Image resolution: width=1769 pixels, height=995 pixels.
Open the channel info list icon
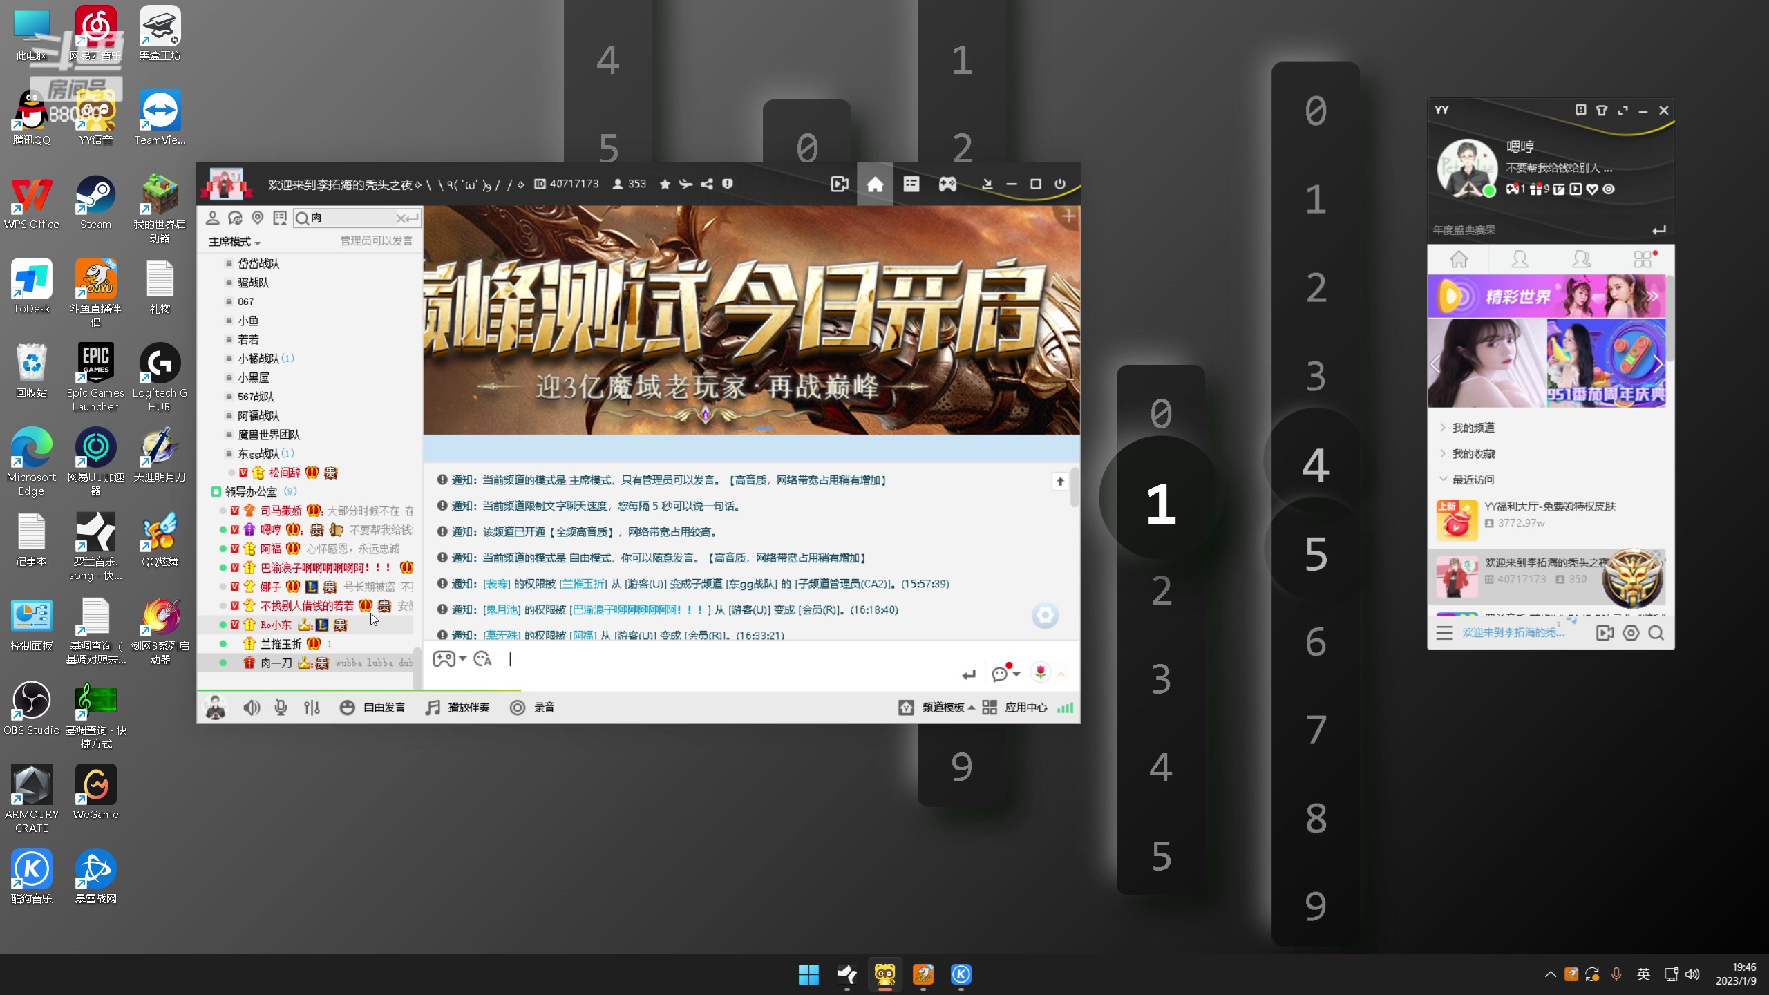[911, 184]
